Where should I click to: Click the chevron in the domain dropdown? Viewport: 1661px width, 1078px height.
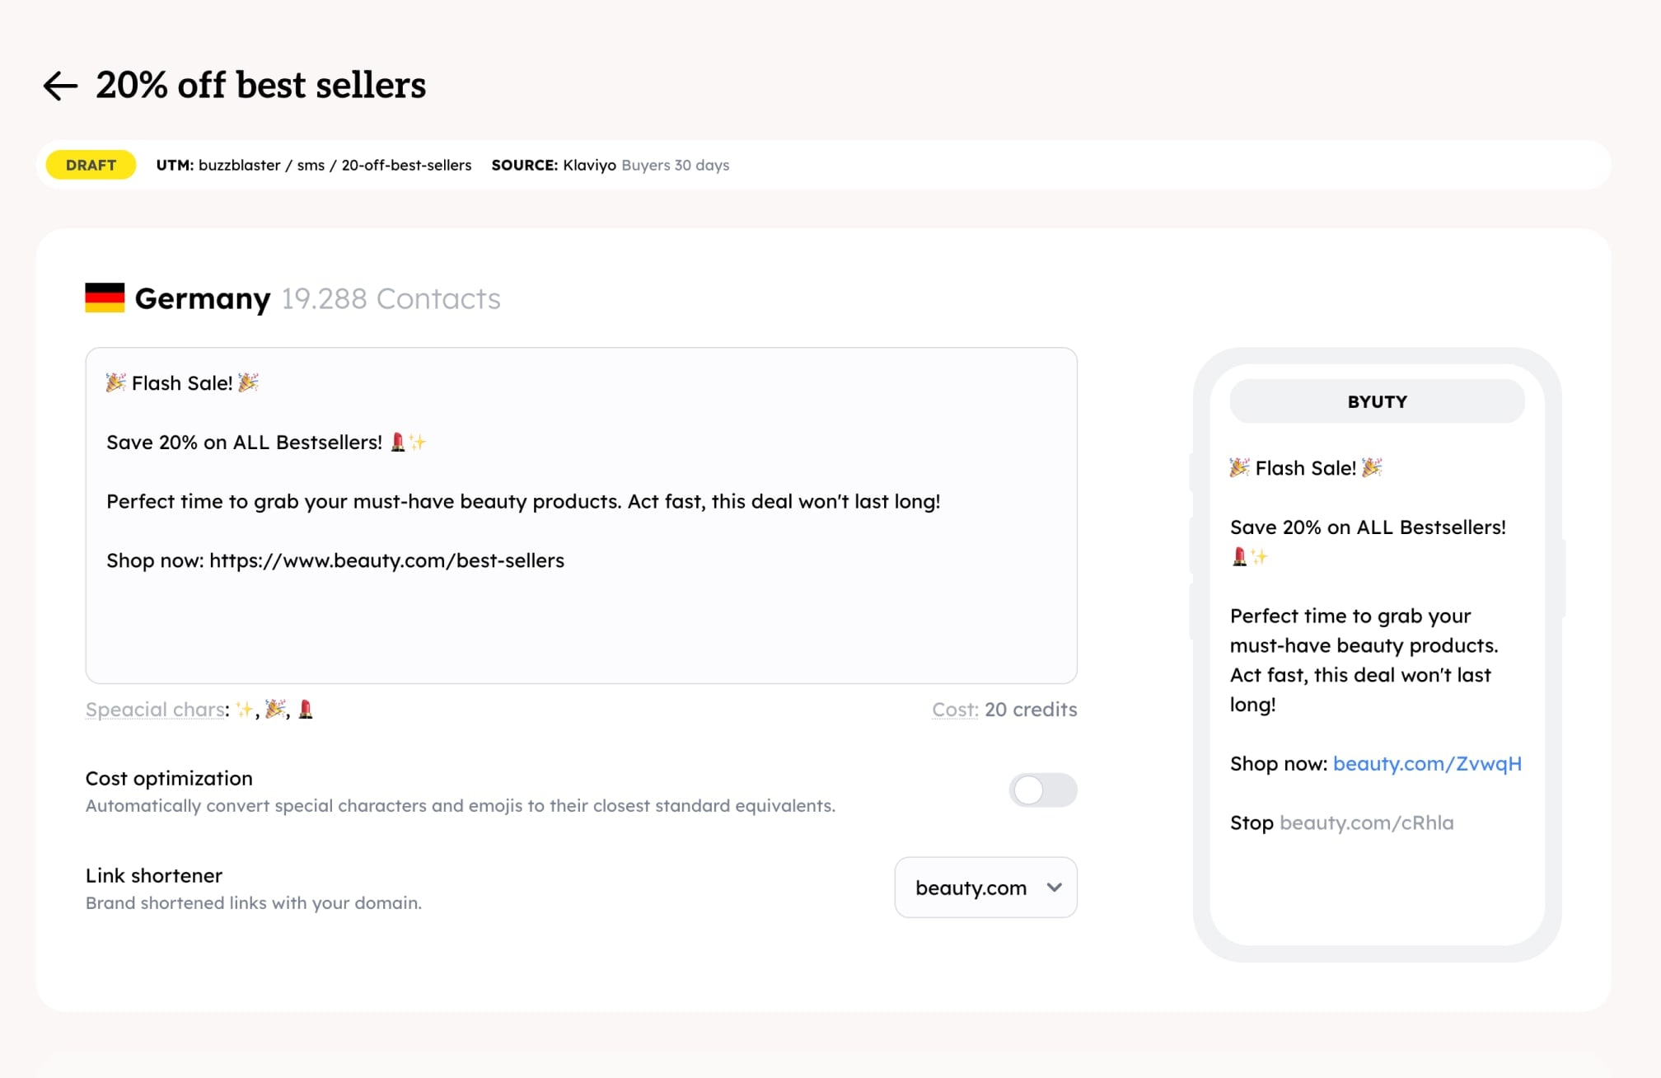tap(1054, 888)
